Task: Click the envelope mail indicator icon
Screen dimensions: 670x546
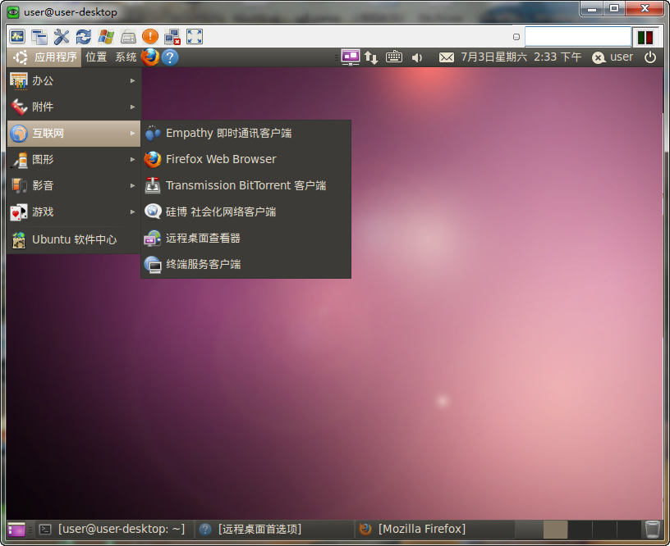Action: pos(446,57)
